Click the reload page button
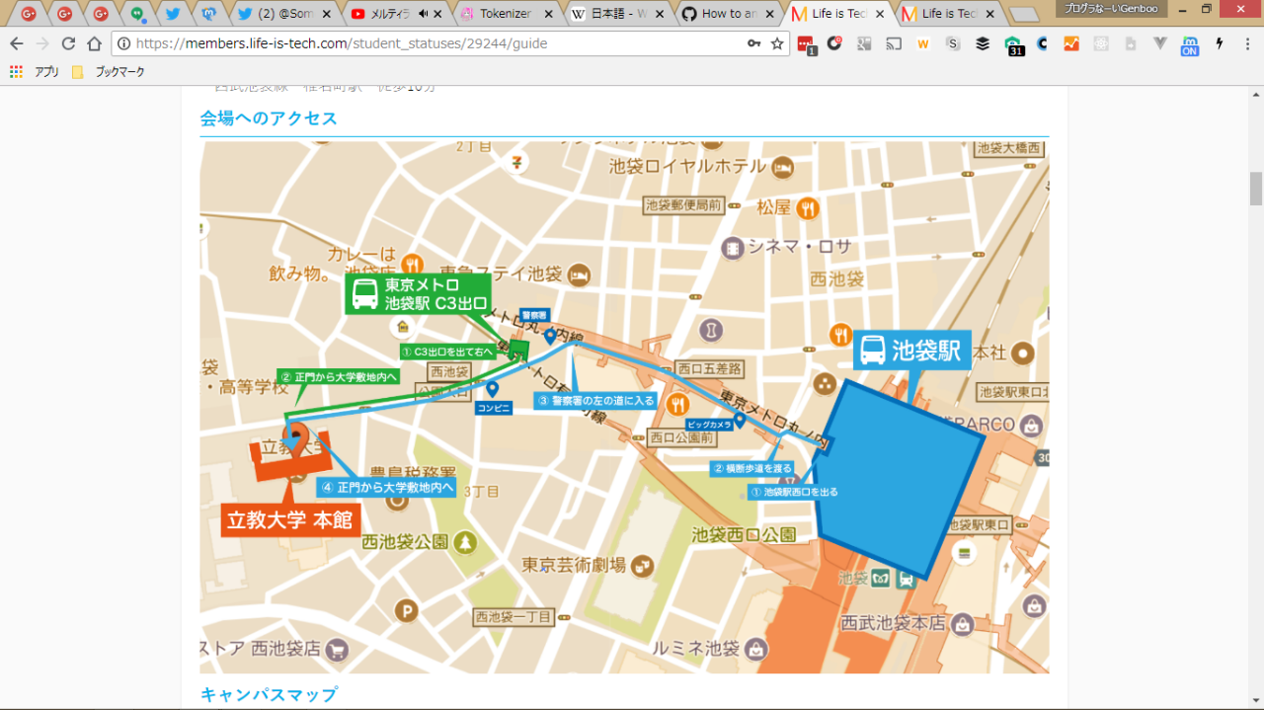The width and height of the screenshot is (1264, 710). [x=68, y=43]
